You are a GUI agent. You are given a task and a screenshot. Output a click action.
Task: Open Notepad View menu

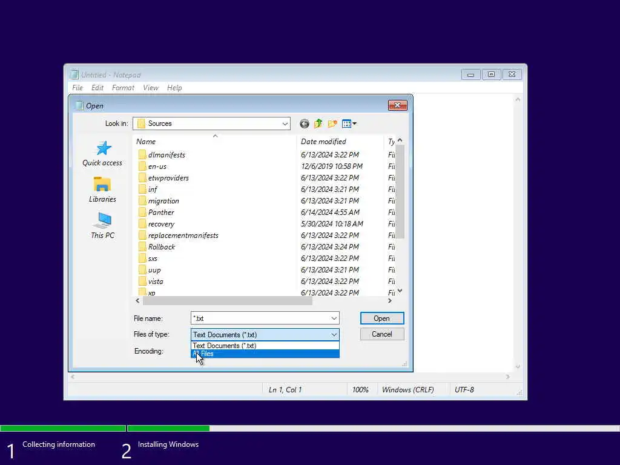tap(151, 88)
